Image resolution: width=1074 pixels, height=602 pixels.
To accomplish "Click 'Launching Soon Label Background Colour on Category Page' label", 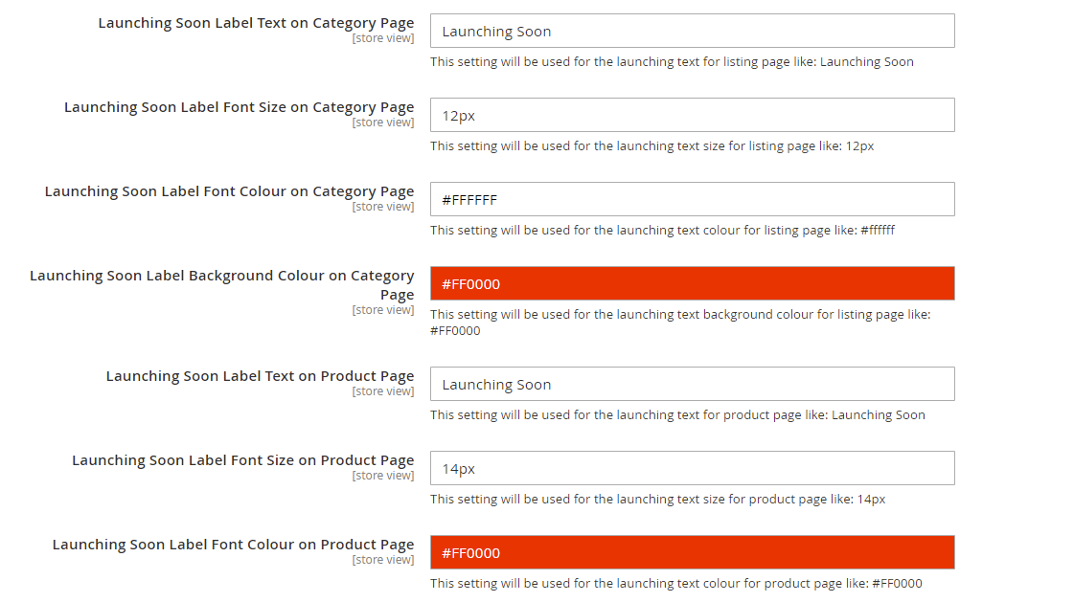I will [x=222, y=284].
